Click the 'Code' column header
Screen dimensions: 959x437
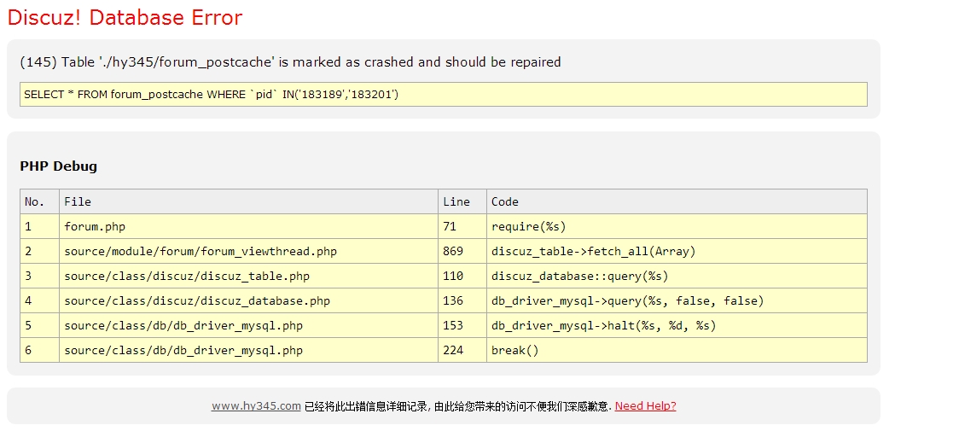pyautogui.click(x=677, y=201)
